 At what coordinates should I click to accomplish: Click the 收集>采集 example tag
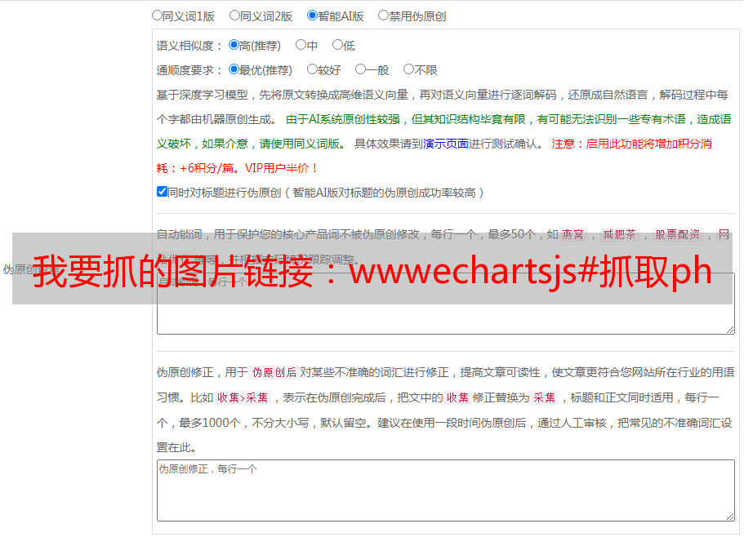[243, 397]
